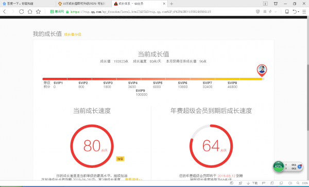Go back with the browser back arrow

[5, 12]
